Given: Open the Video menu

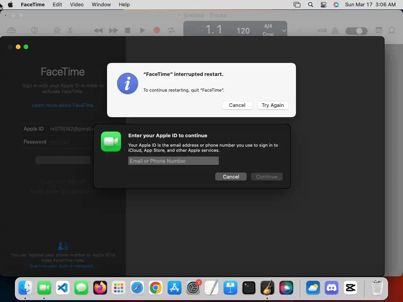Looking at the screenshot, I should (77, 5).
